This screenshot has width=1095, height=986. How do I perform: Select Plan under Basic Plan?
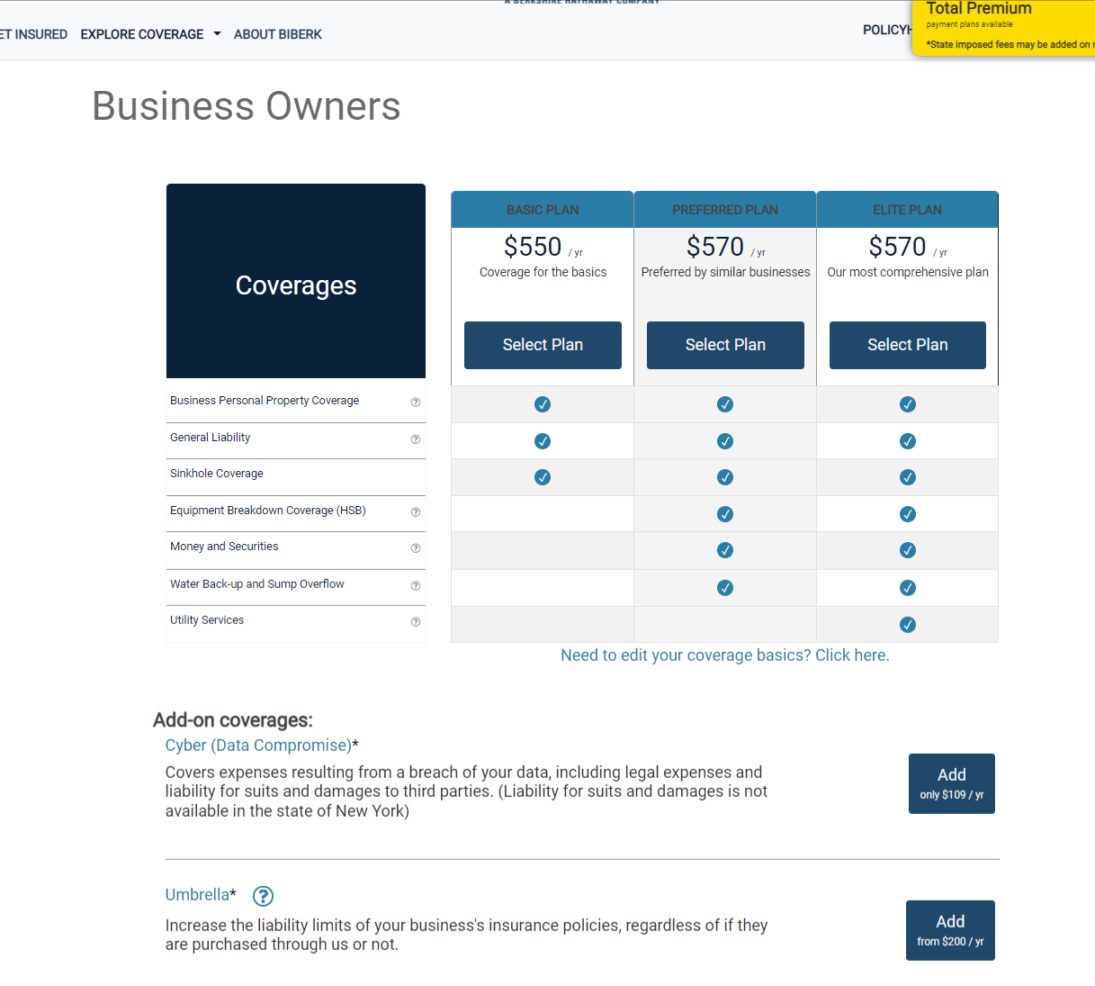543,345
